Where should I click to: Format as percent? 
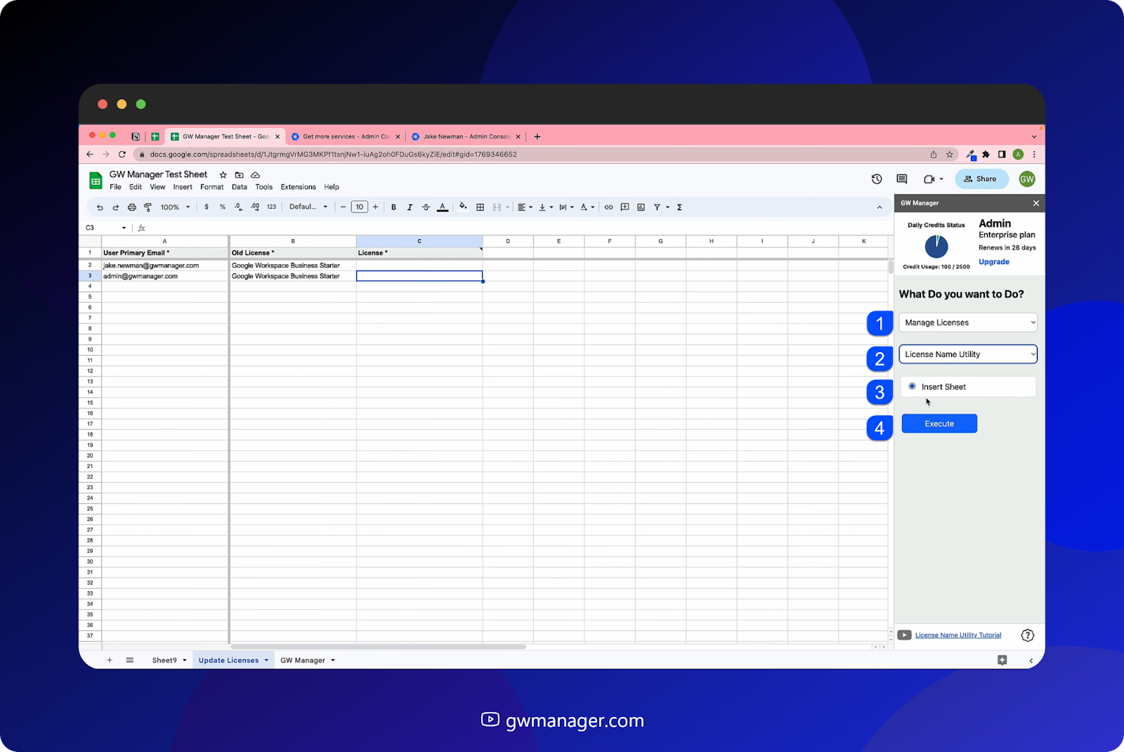[223, 207]
